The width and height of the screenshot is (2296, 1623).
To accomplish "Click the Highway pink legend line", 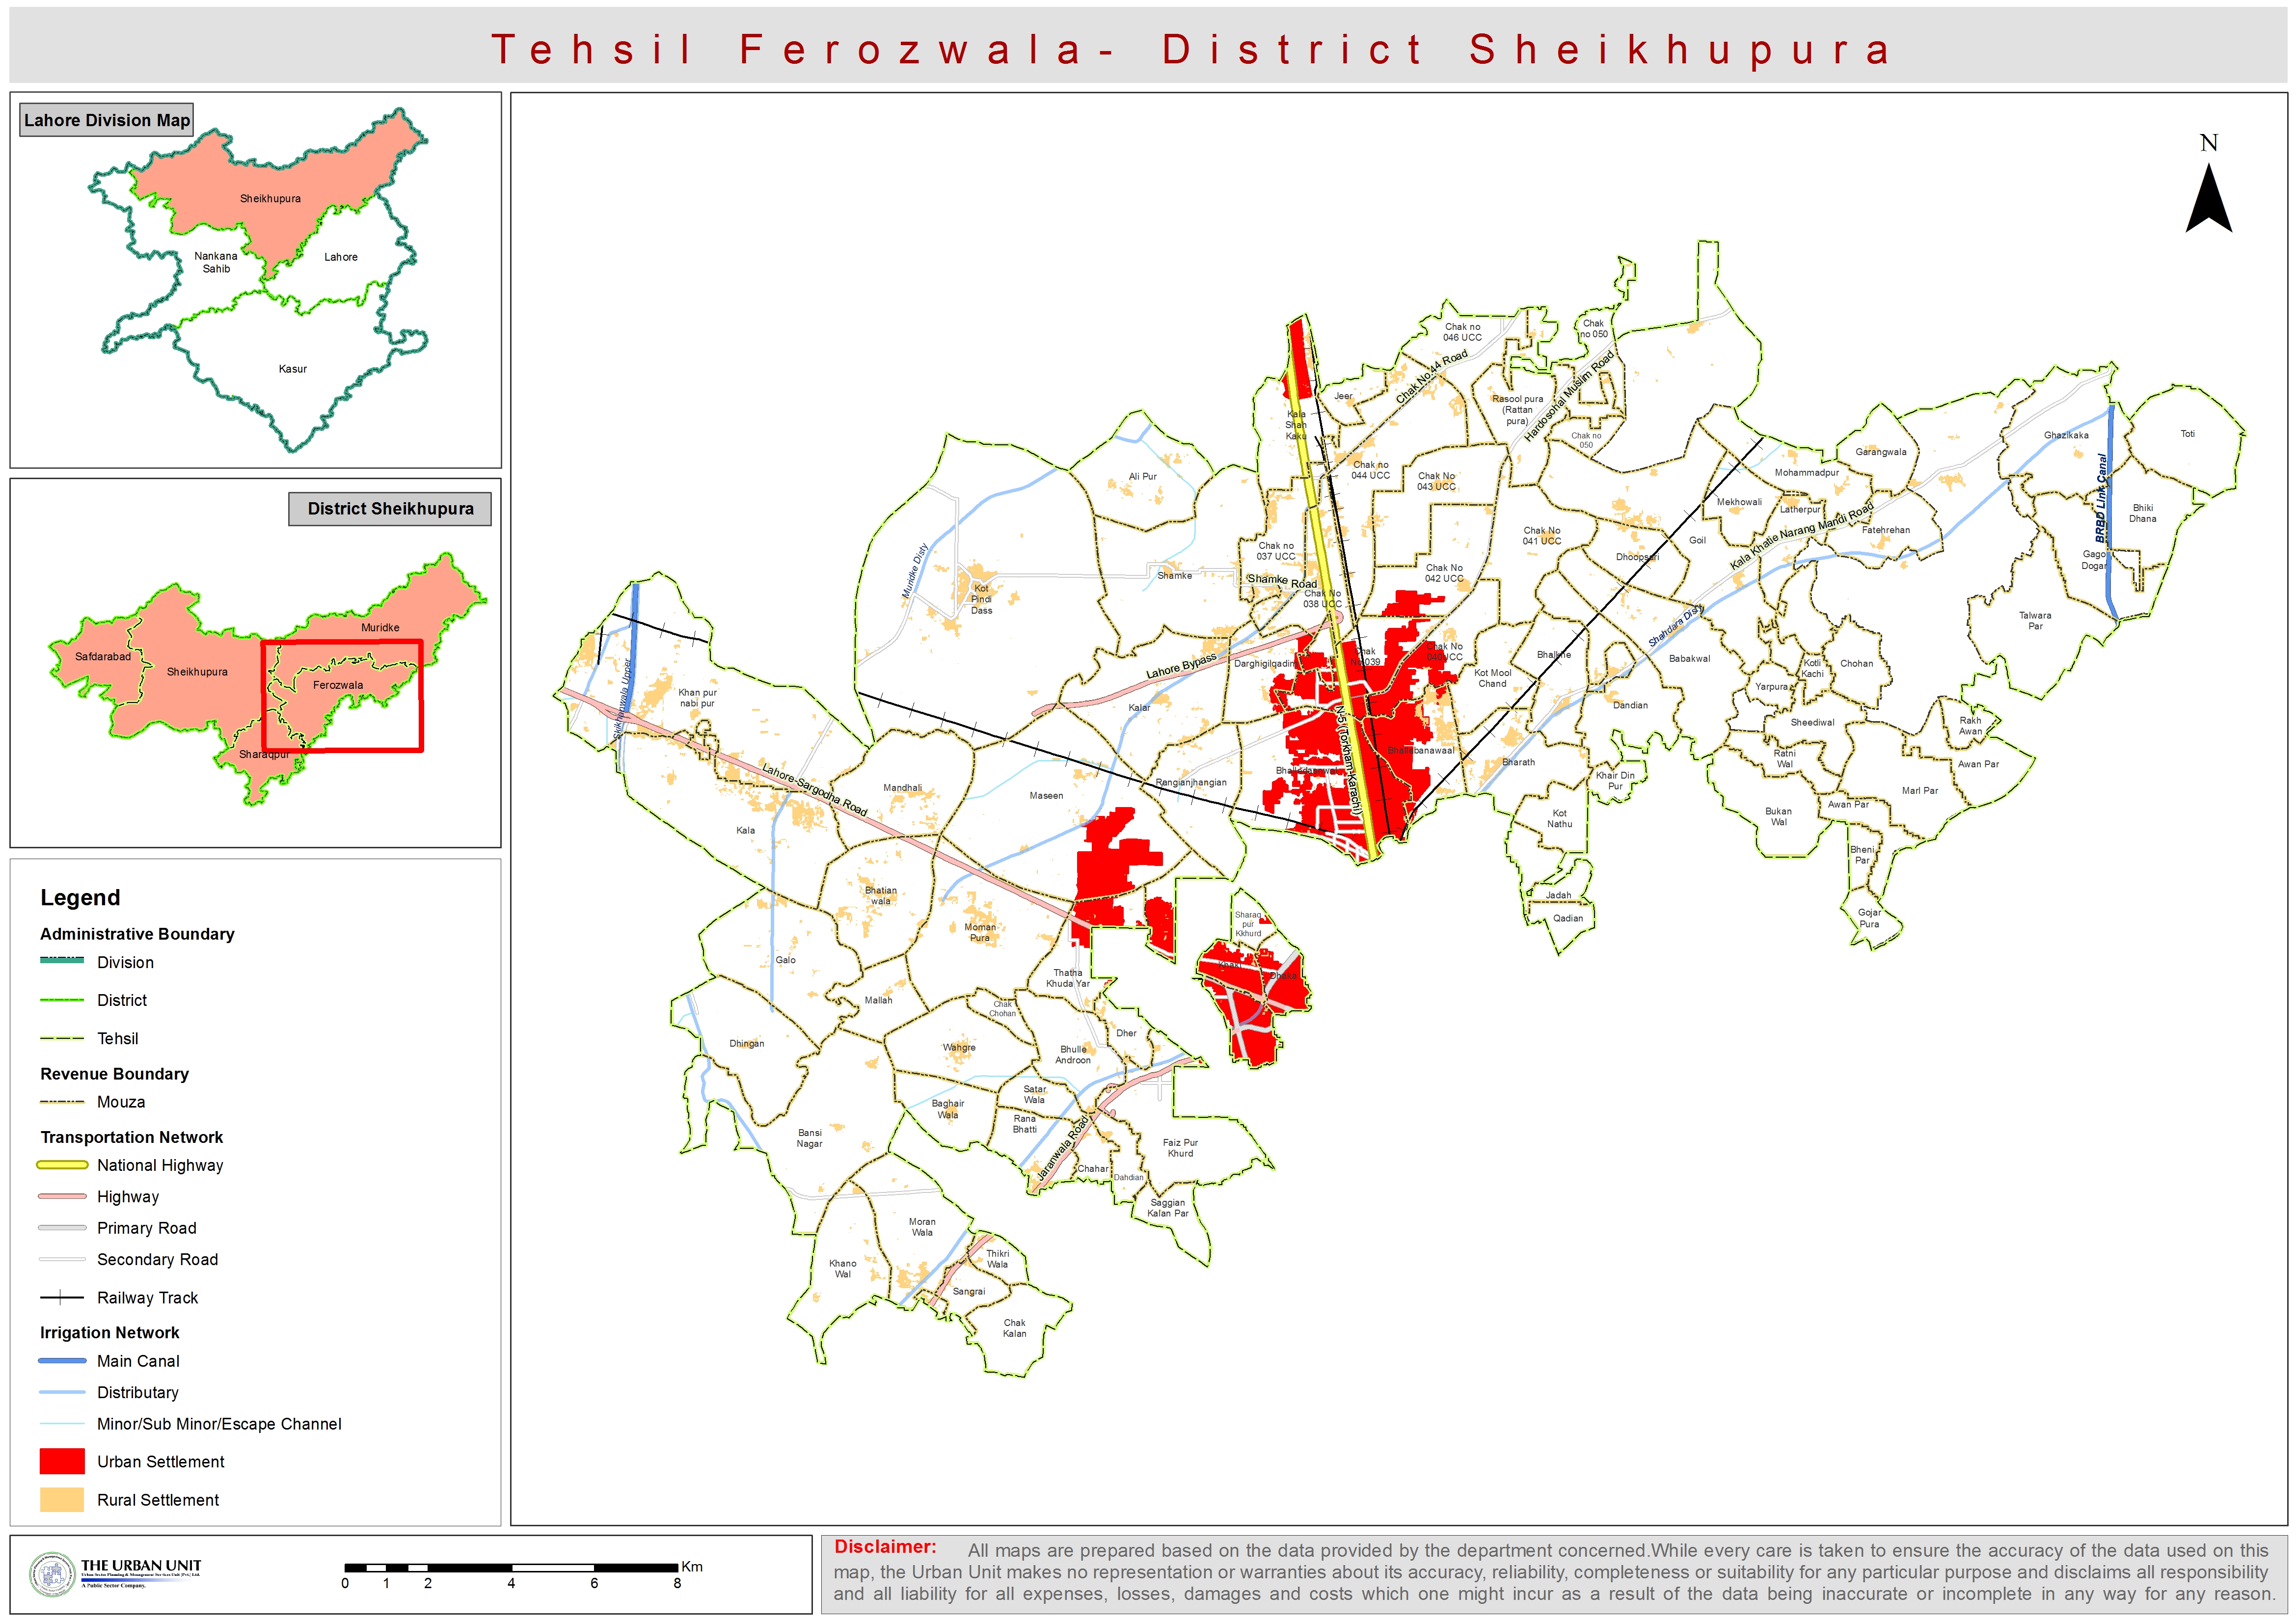I will (62, 1196).
